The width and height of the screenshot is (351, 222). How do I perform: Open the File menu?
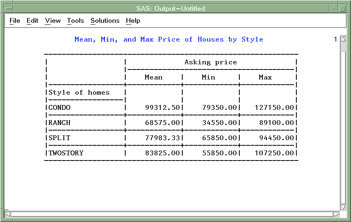pos(15,21)
